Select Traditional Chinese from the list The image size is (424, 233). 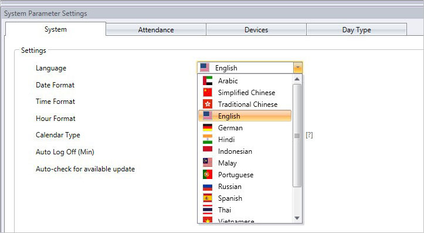pos(245,104)
